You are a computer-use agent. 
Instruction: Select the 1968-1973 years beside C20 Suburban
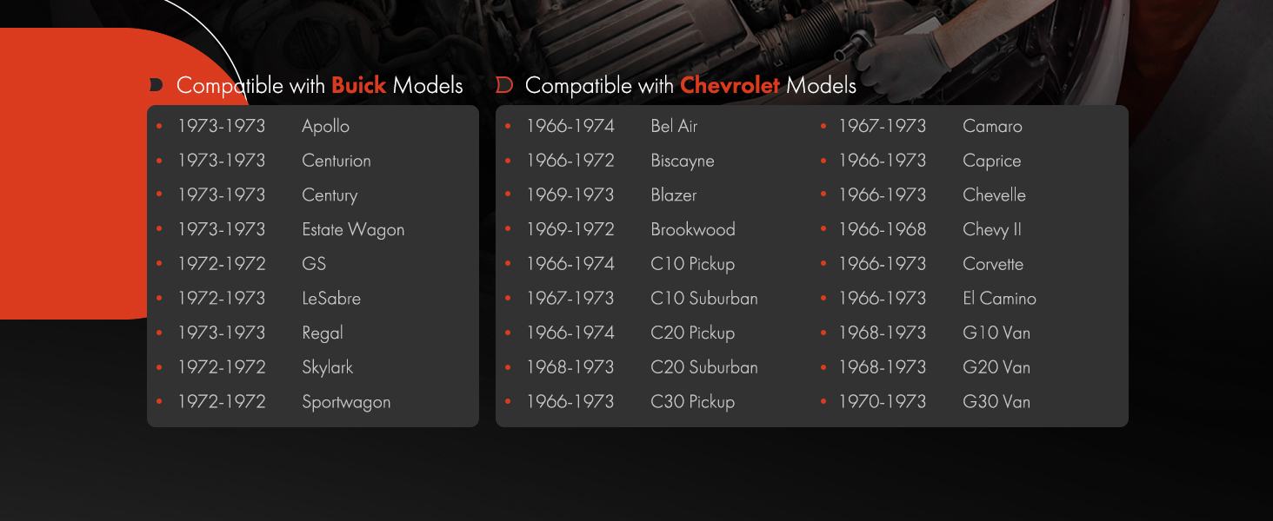click(x=570, y=367)
